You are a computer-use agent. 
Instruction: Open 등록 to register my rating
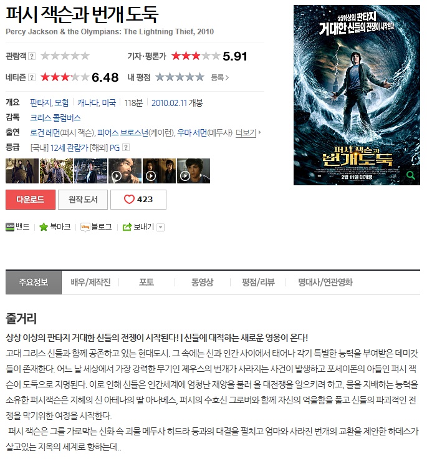(x=219, y=77)
